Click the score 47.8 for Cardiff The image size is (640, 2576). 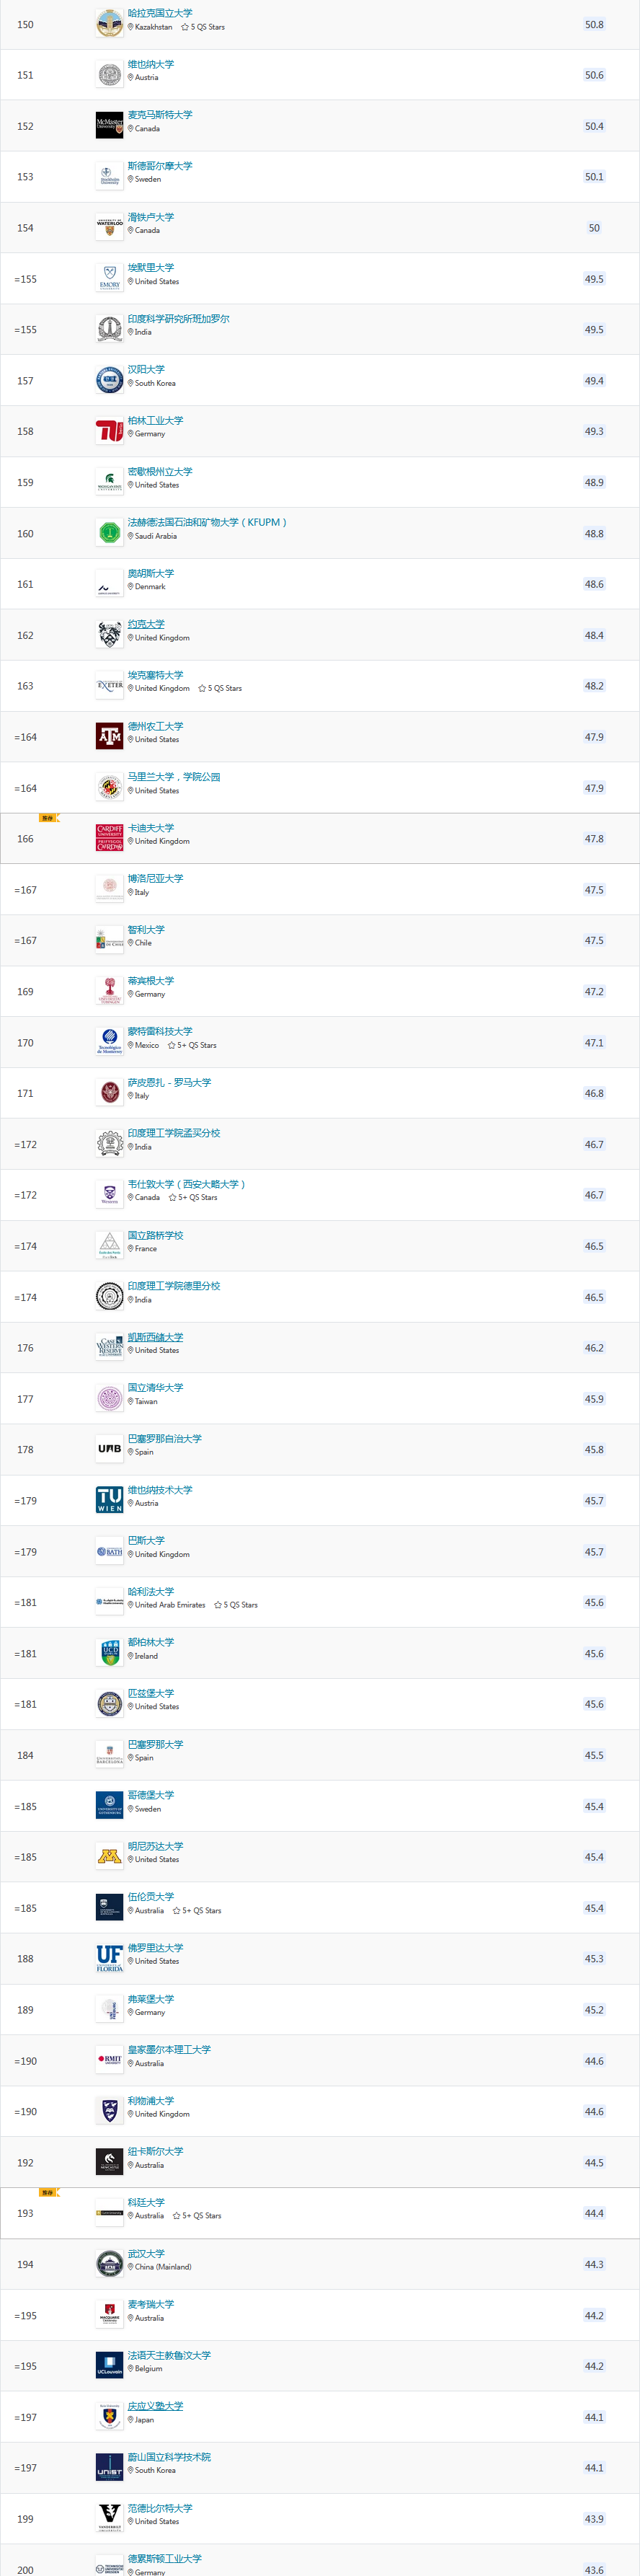pos(594,839)
